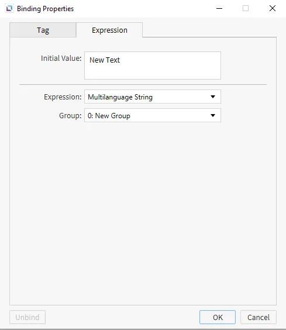Click the 'Group:' field label
The height and width of the screenshot is (330, 286).
click(70, 115)
